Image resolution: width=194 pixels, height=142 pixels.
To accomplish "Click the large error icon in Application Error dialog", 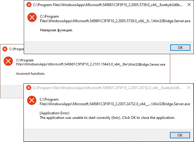I will pos(32,100).
